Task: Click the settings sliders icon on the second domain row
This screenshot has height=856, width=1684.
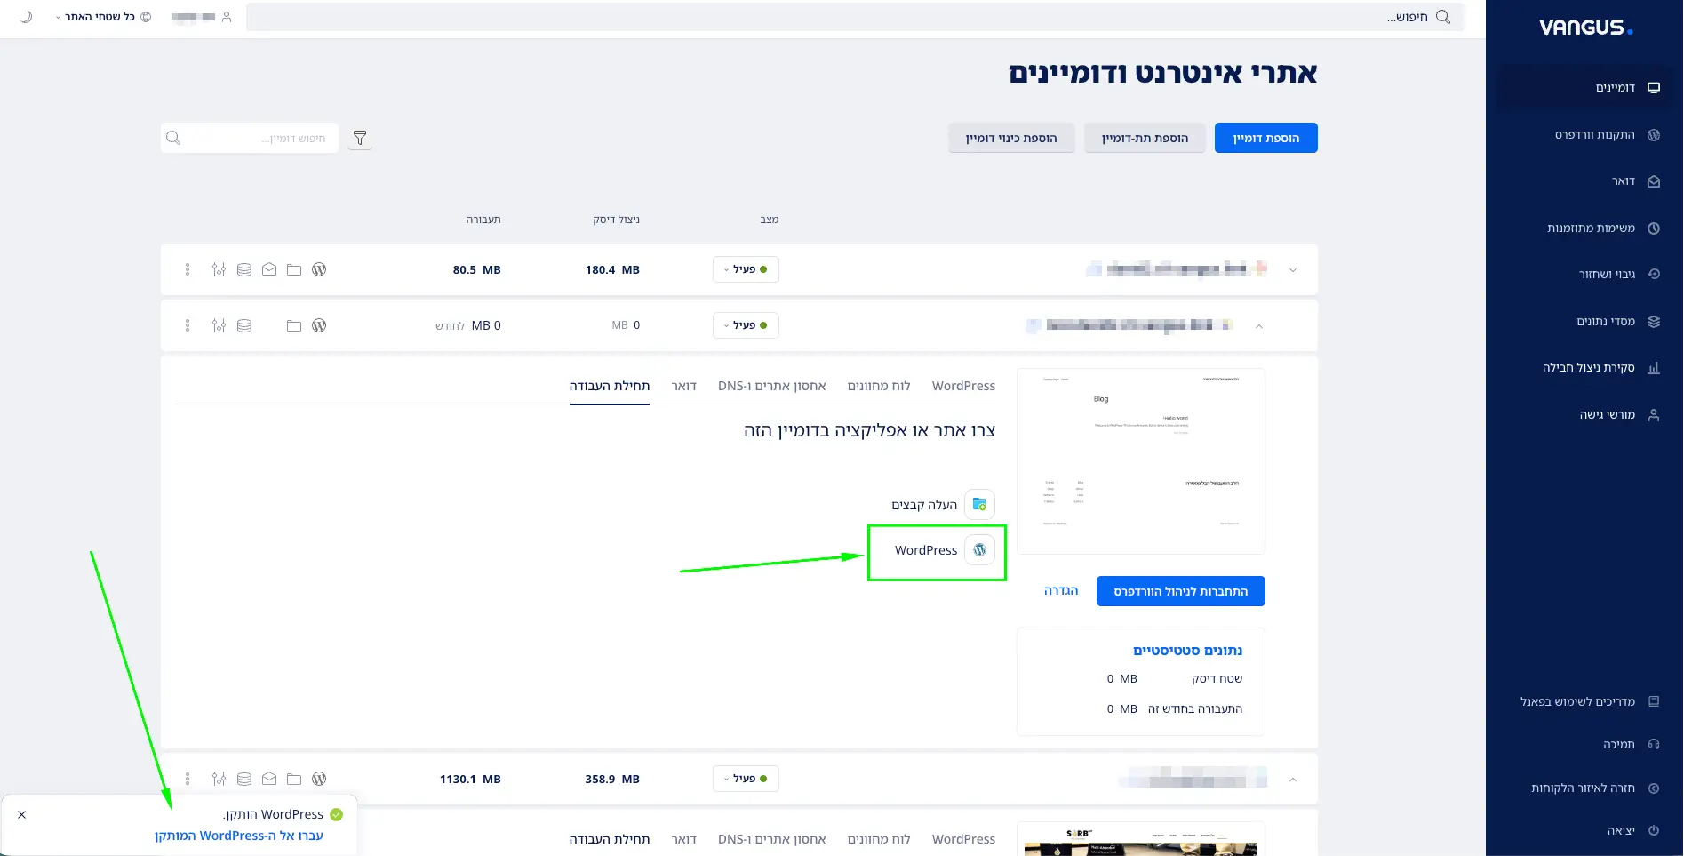Action: (219, 325)
